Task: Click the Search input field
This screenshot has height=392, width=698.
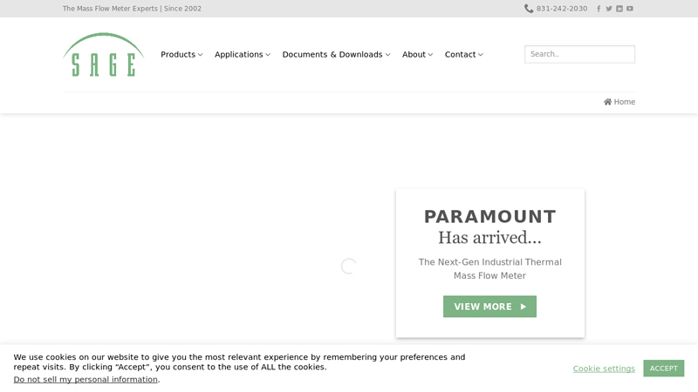Action: [579, 54]
